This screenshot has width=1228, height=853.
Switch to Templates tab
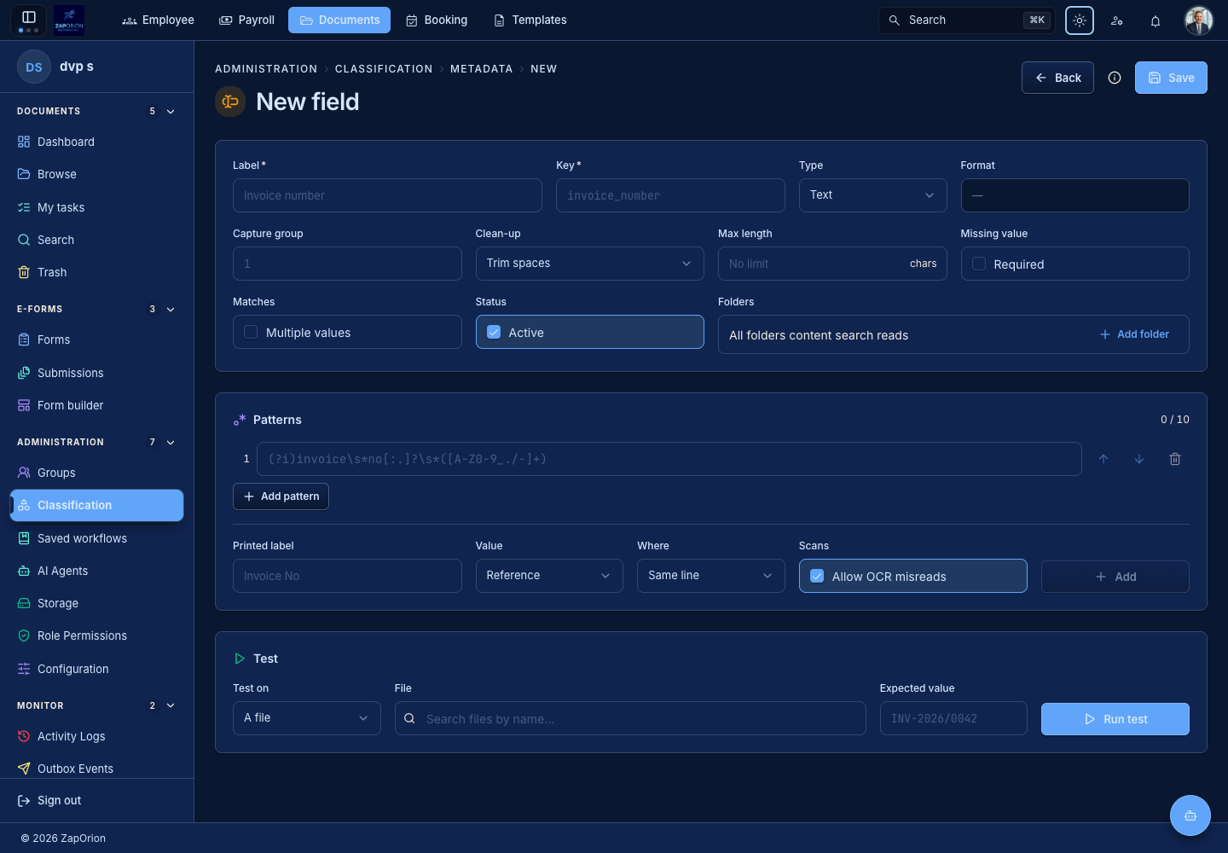tap(530, 20)
